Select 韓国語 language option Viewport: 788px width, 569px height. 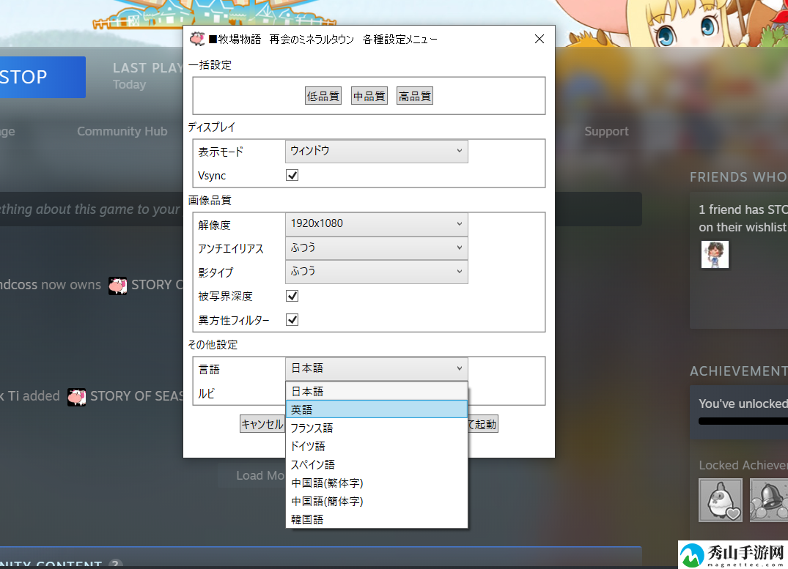[377, 519]
